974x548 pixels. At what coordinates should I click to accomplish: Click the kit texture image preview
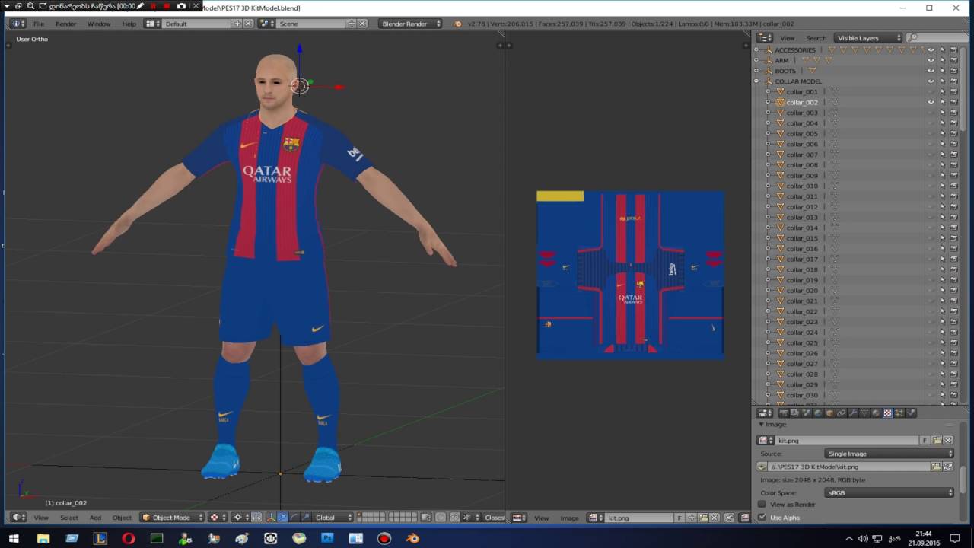tap(630, 275)
